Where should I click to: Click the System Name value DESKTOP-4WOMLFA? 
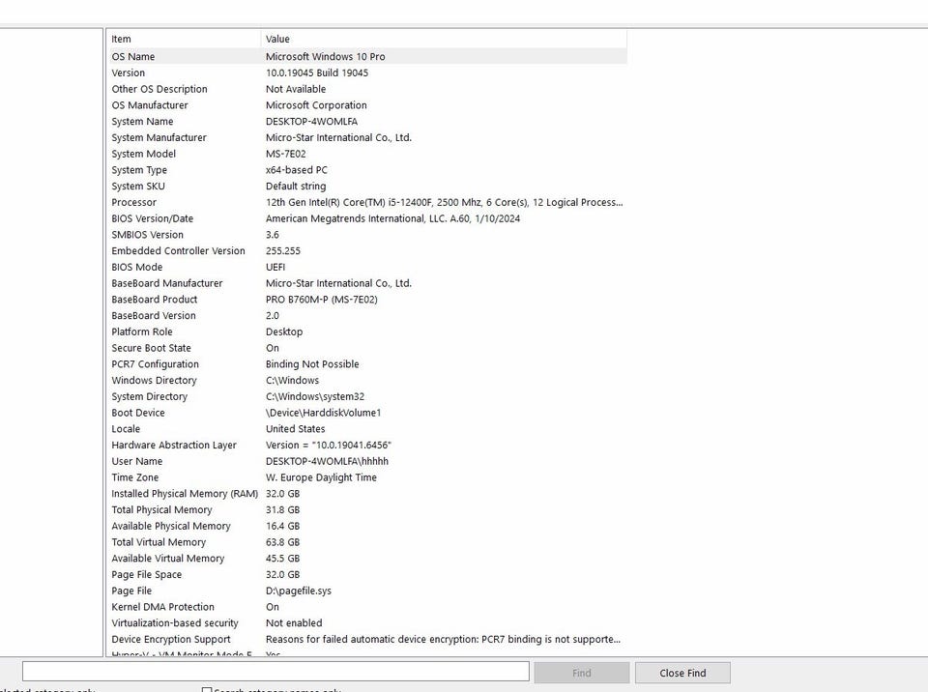(311, 122)
